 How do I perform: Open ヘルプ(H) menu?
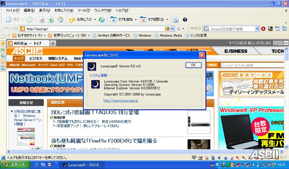point(122,10)
